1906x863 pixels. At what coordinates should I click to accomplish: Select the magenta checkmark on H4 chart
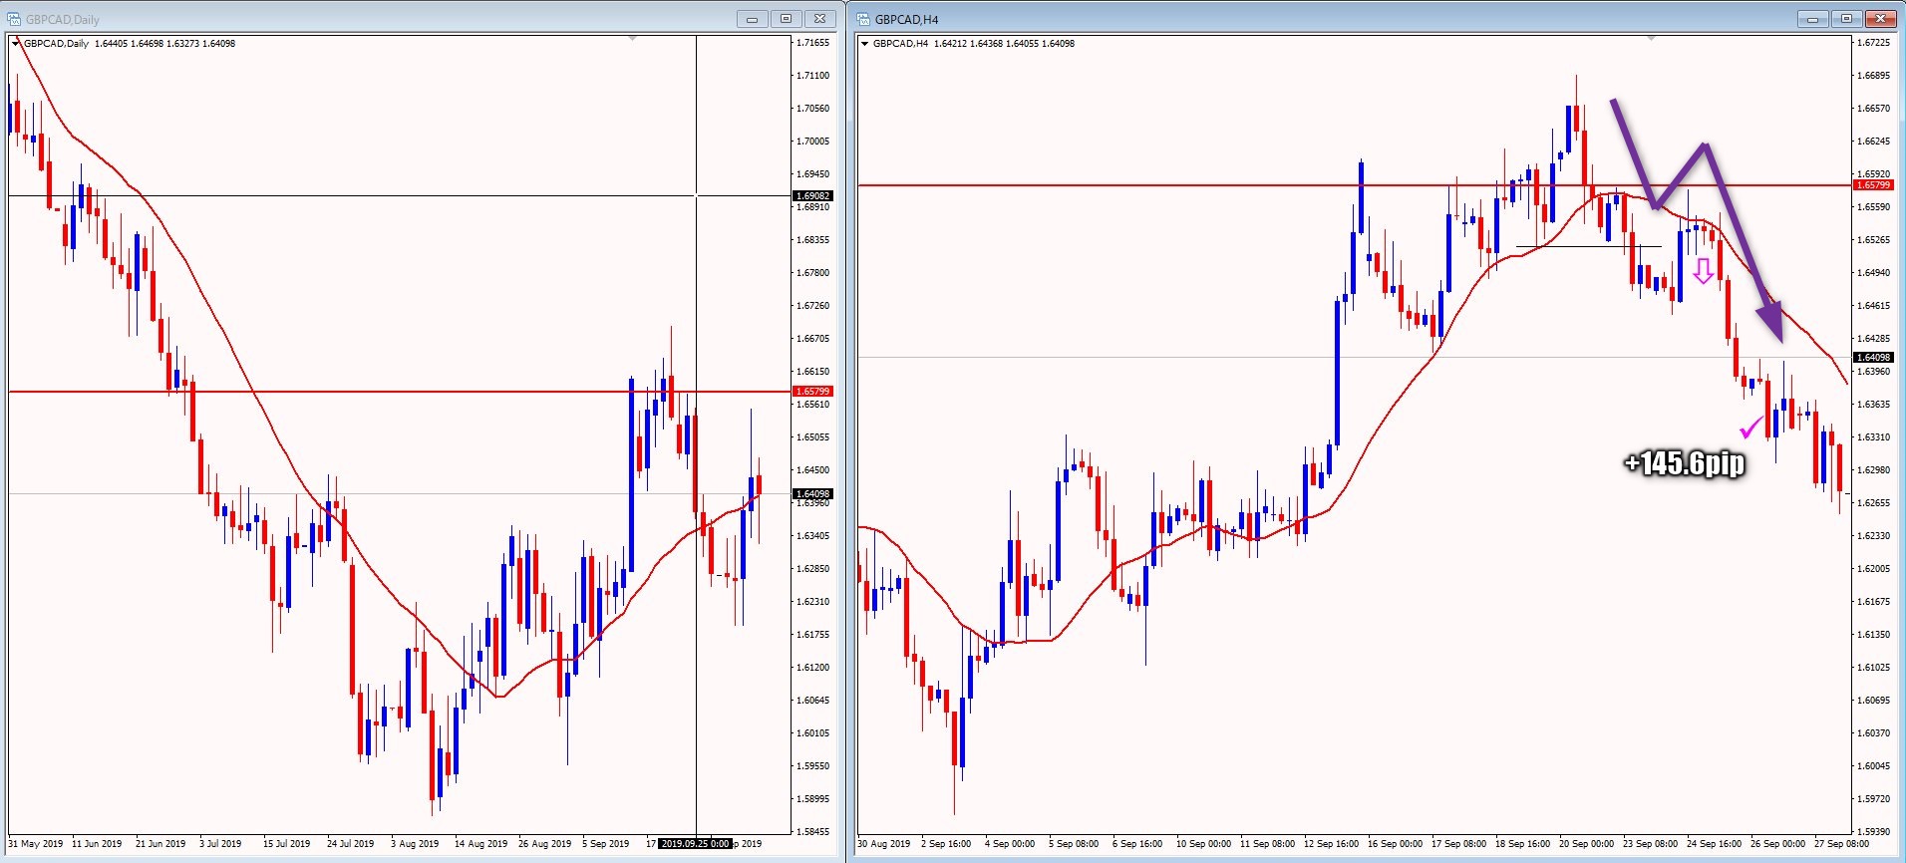(x=1750, y=429)
